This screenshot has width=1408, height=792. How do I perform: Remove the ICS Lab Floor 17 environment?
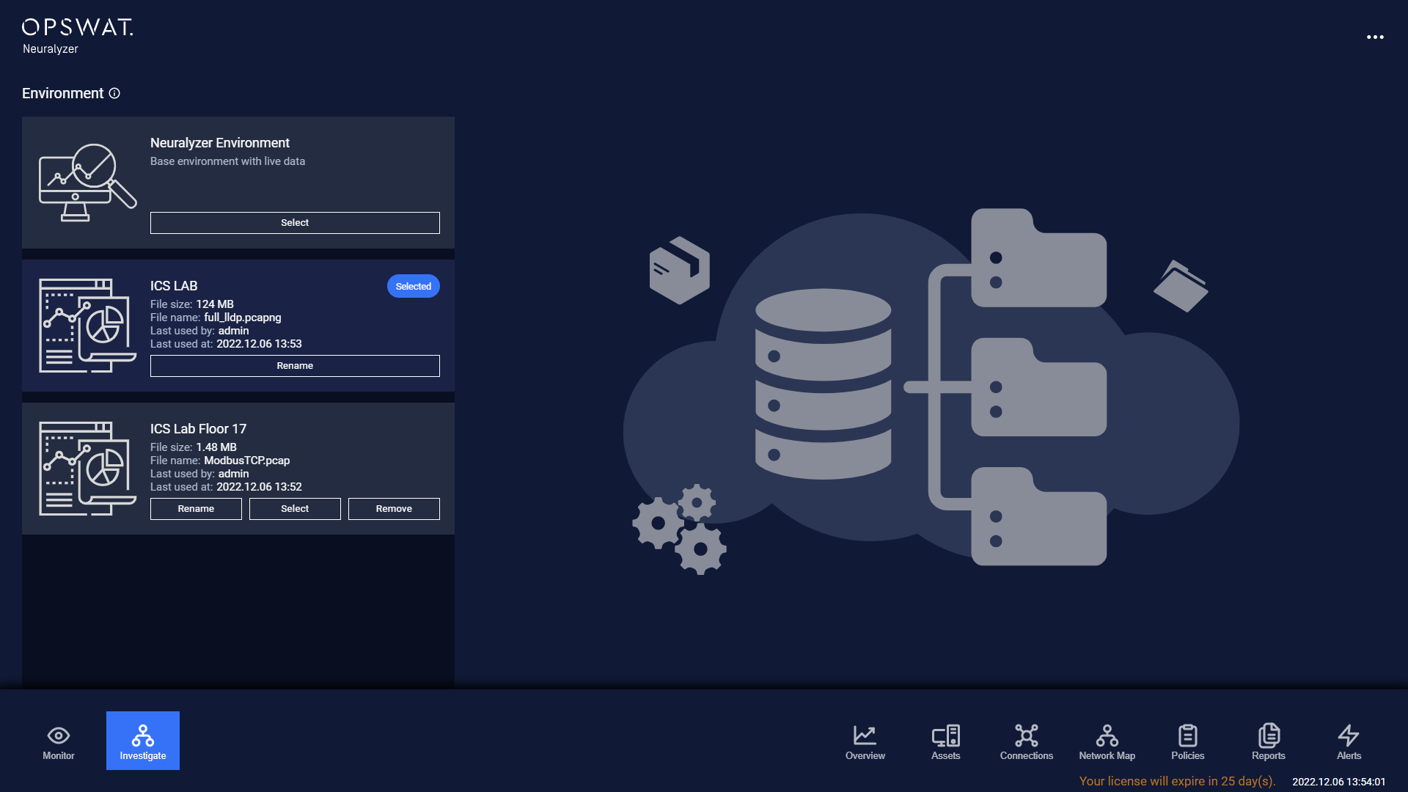(394, 509)
